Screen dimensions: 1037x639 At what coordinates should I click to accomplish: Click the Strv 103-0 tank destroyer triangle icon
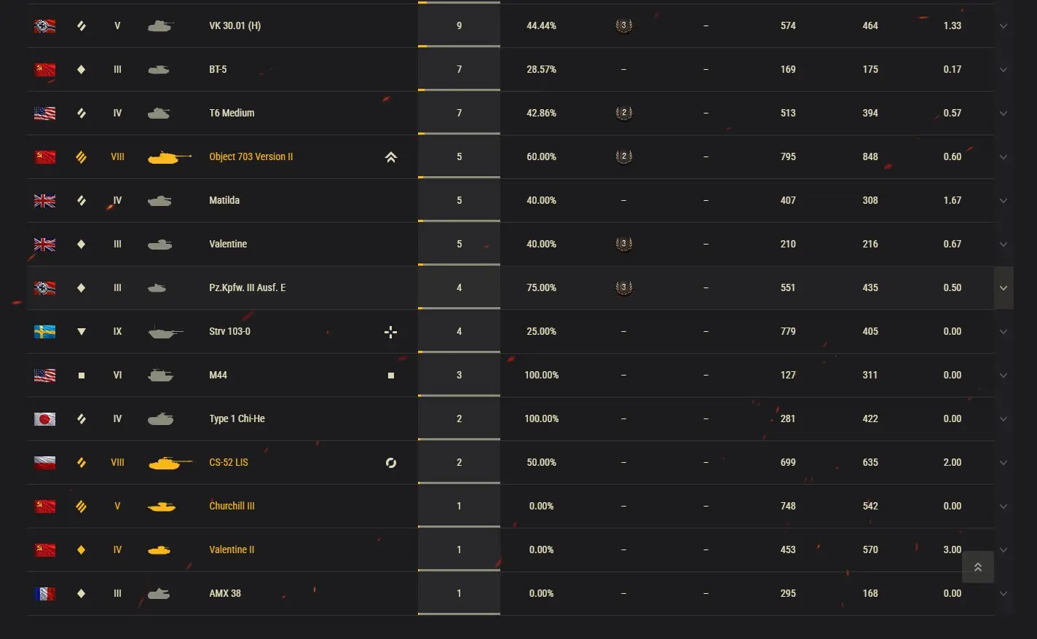click(82, 332)
